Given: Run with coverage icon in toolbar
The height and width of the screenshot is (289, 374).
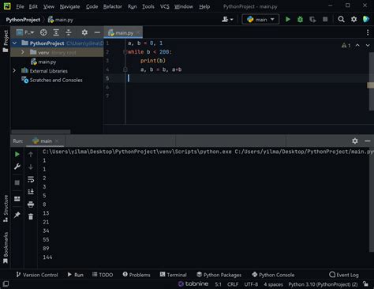Looking at the screenshot, I should 312,20.
